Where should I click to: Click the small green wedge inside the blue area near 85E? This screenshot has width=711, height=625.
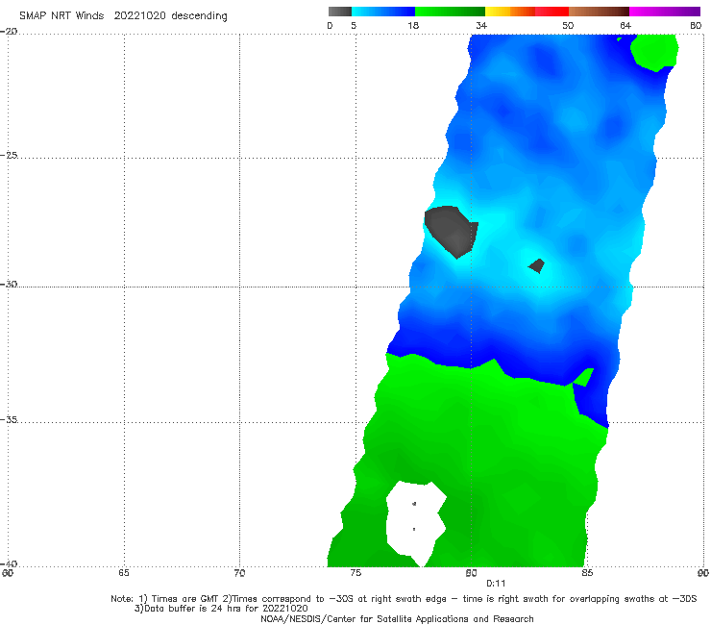pos(583,378)
